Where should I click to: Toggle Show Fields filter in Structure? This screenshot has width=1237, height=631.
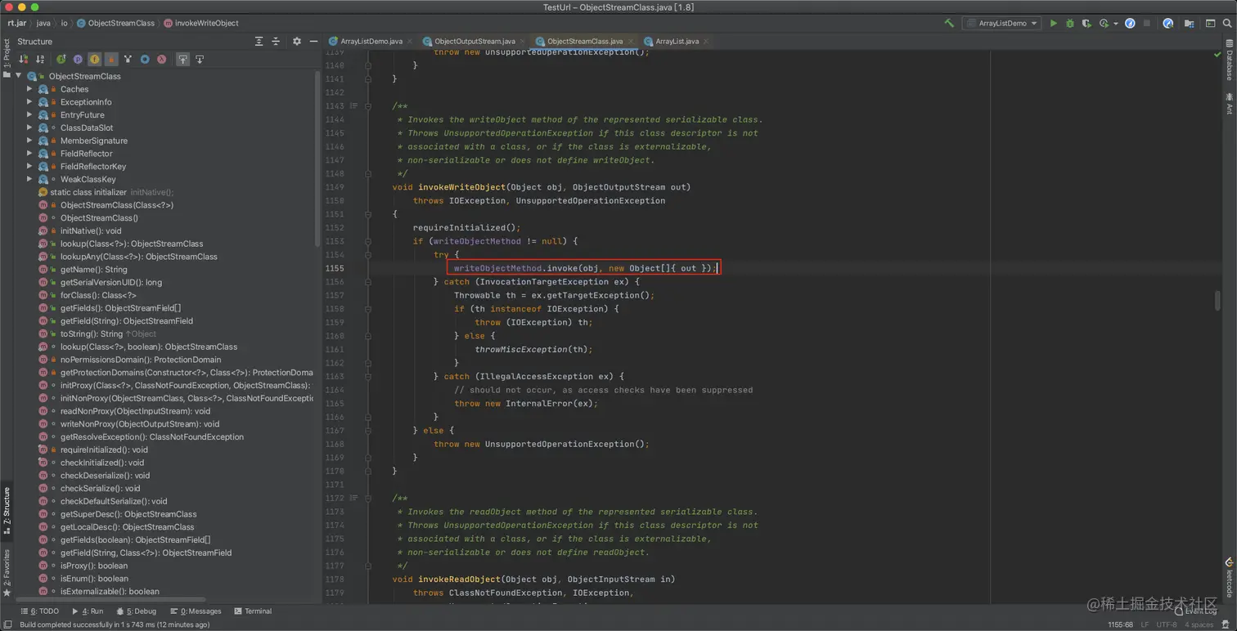(95, 60)
